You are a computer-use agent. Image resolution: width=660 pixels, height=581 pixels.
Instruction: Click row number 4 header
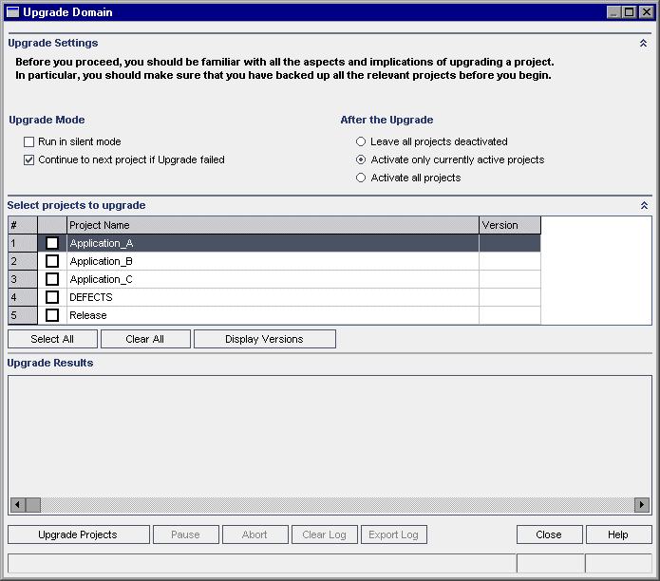coord(23,297)
